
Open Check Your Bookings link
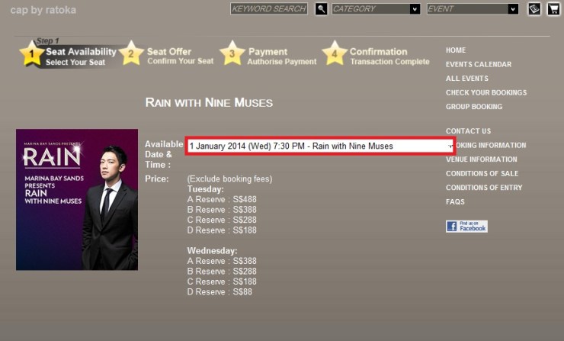[485, 93]
